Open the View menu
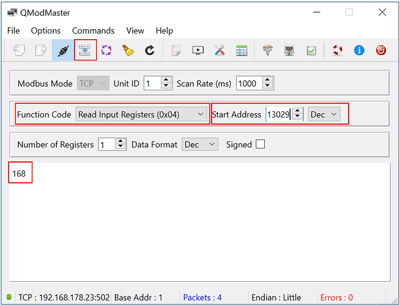 pyautogui.click(x=135, y=31)
